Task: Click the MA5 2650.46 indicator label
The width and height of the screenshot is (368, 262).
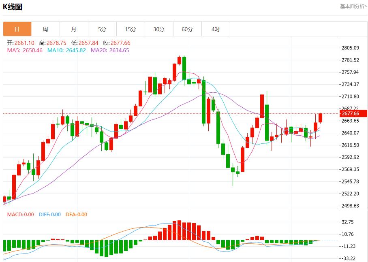Action: pos(25,50)
